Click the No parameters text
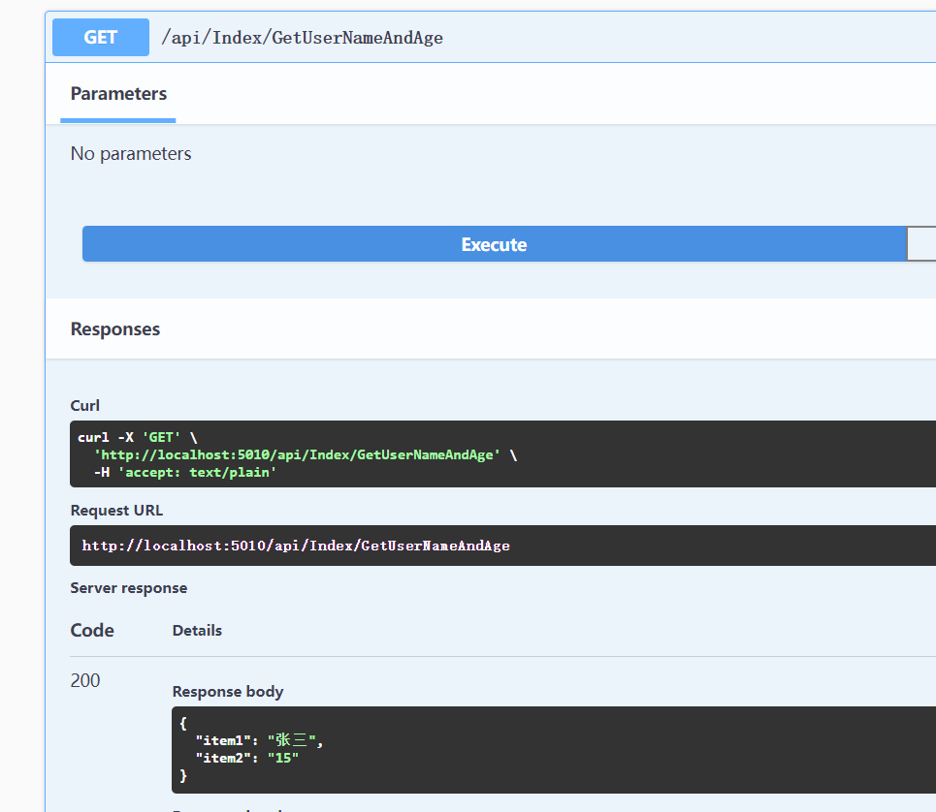Viewport: 936px width, 812px height. coord(131,154)
